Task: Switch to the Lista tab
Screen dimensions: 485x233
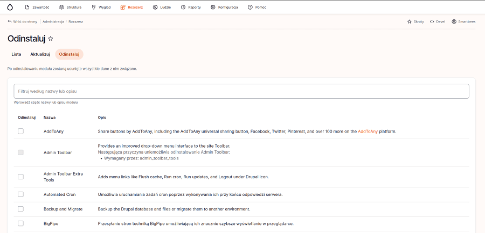Action: click(x=16, y=54)
